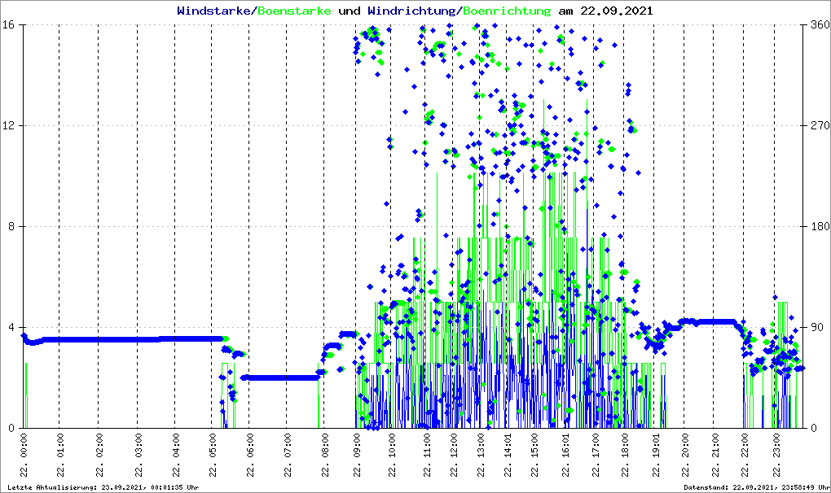Click the green 'Boenstarke' title word
This screenshot has width=831, height=493.
pyautogui.click(x=294, y=11)
